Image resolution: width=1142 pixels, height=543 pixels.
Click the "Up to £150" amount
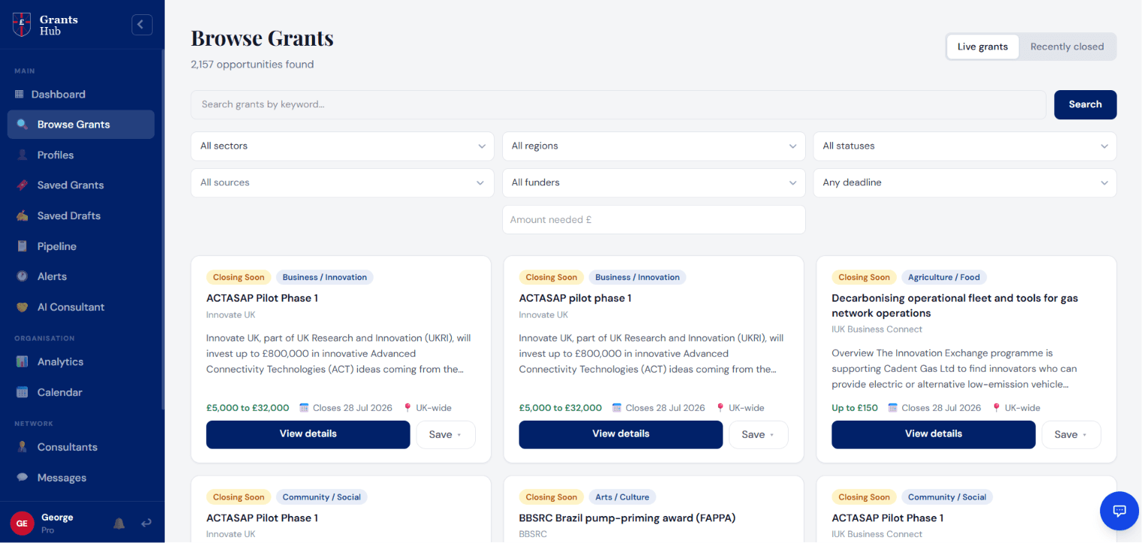click(x=854, y=408)
